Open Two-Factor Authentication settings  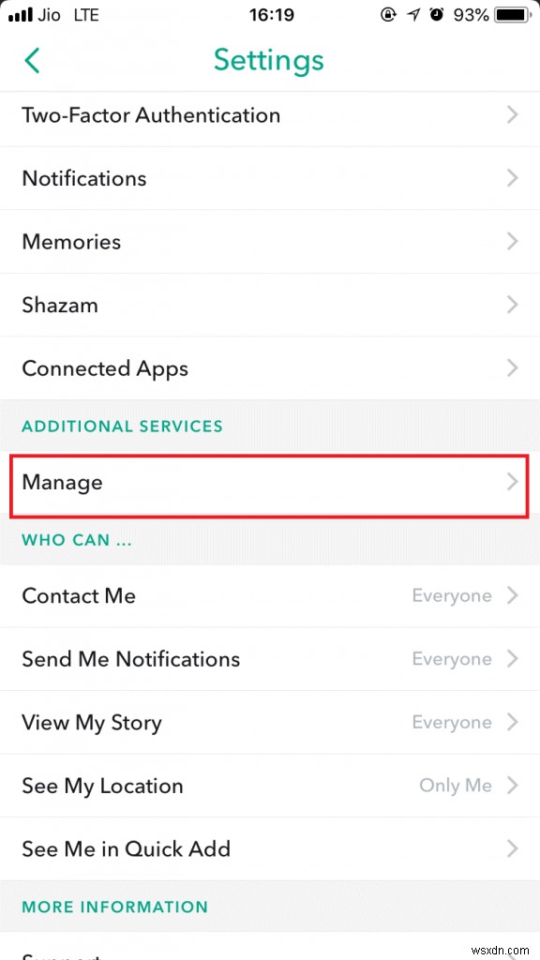point(269,115)
